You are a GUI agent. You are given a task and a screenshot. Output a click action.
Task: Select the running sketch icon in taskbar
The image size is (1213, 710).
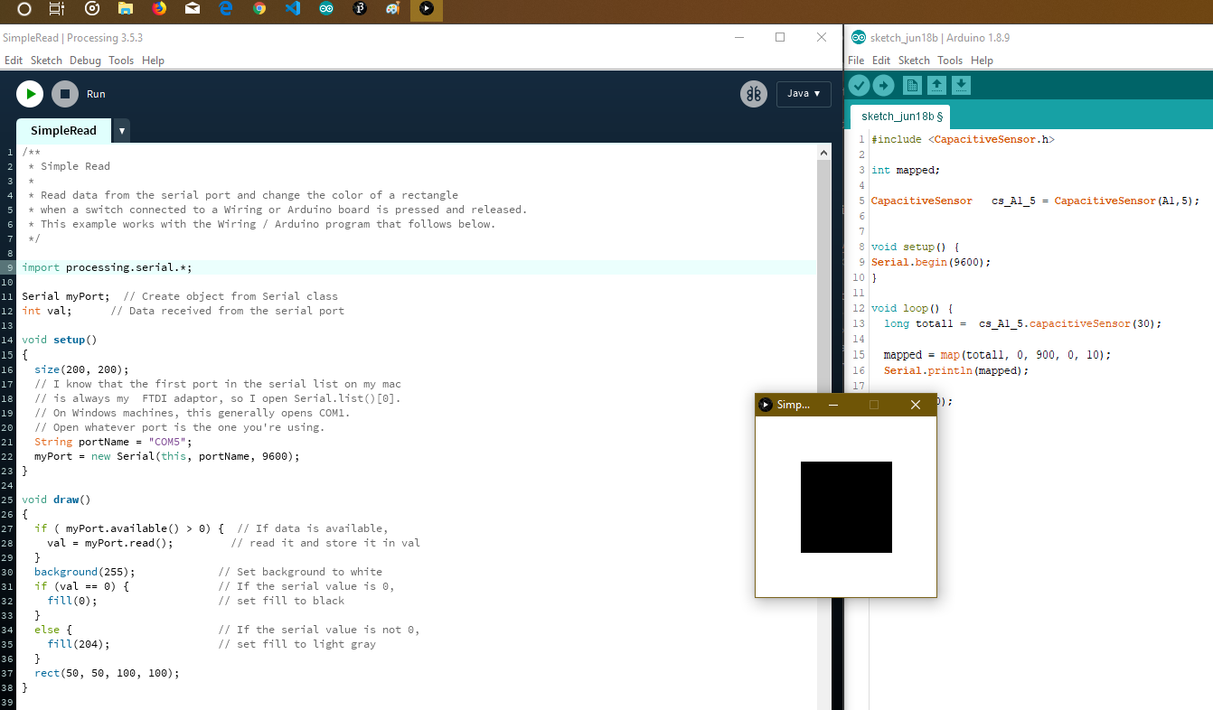pyautogui.click(x=426, y=9)
